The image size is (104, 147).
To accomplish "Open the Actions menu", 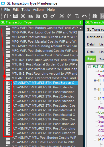I will (39, 10).
